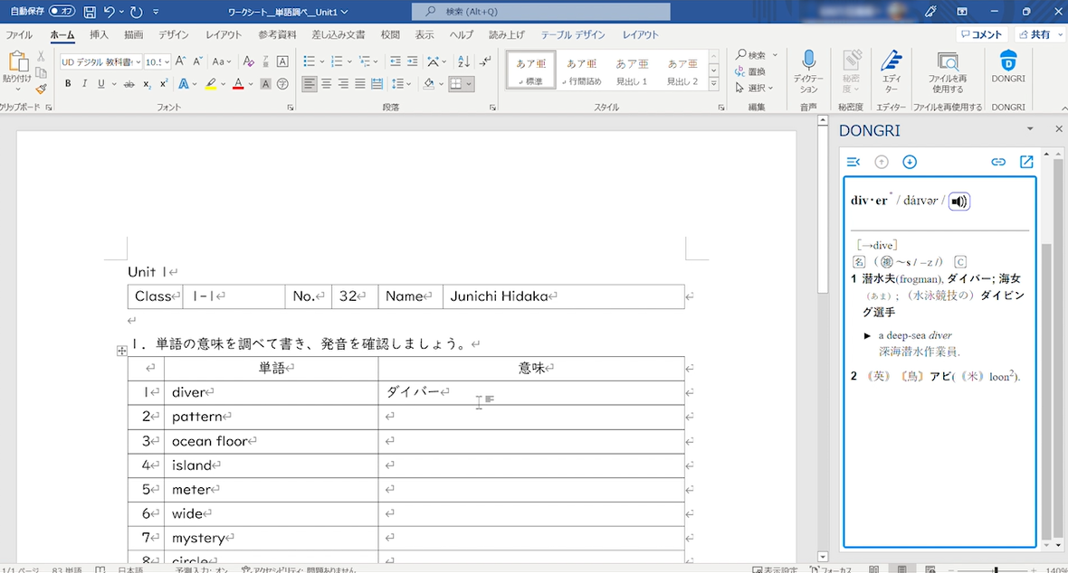Increase font size with the grow-font icon
This screenshot has width=1068, height=573.
click(x=180, y=62)
